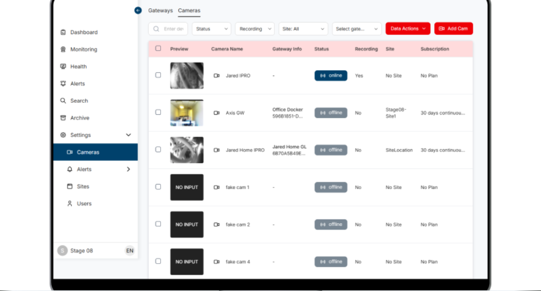Open the Status filter dropdown

[x=211, y=29]
